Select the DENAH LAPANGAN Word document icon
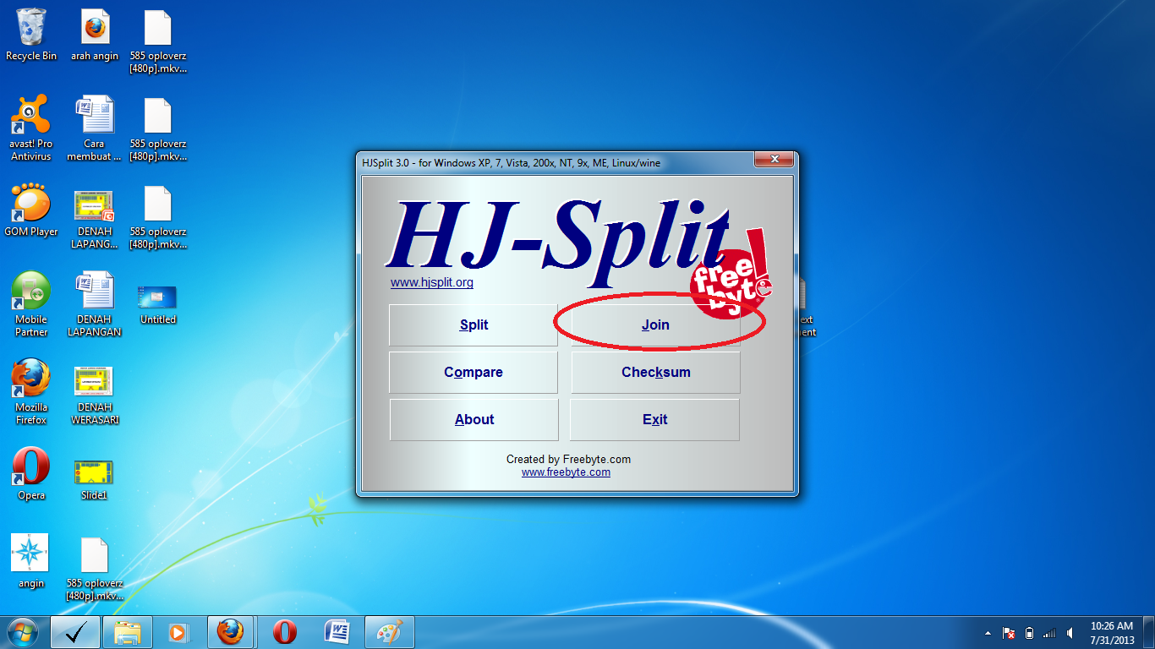The width and height of the screenshot is (1155, 649). [x=95, y=304]
